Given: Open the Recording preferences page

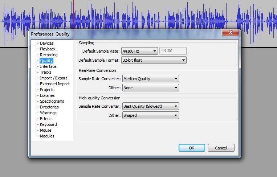Looking at the screenshot, I should (49, 55).
